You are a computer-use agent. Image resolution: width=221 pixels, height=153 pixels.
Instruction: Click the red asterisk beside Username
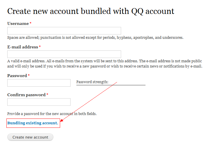click(x=31, y=23)
